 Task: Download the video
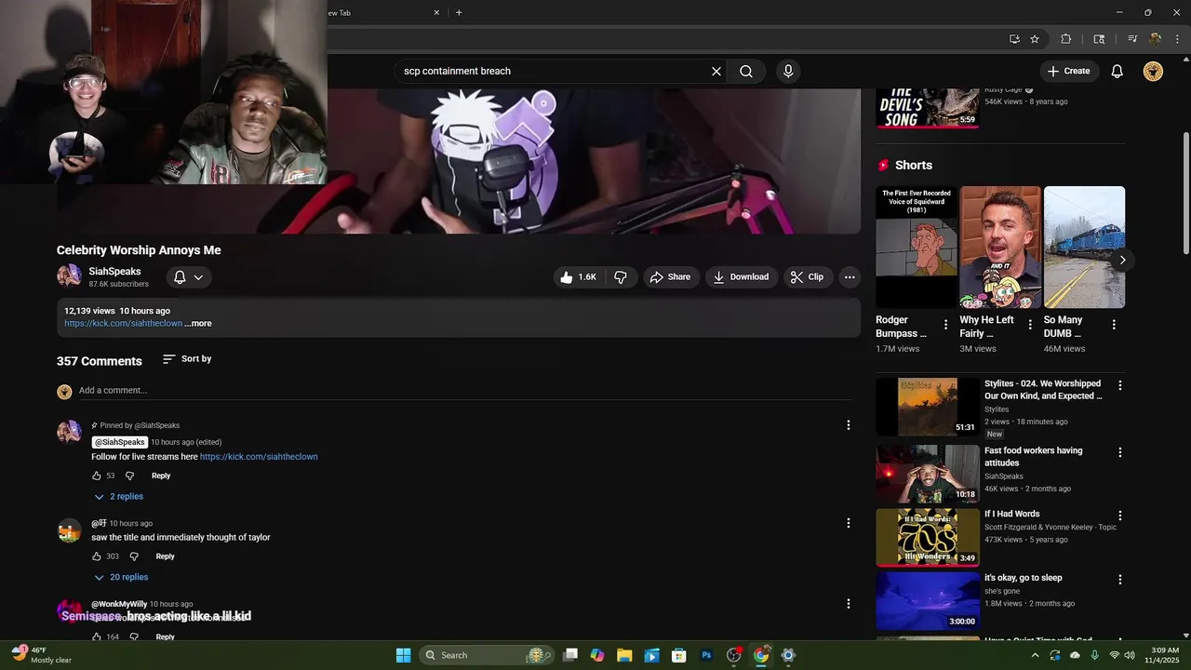[x=742, y=277]
